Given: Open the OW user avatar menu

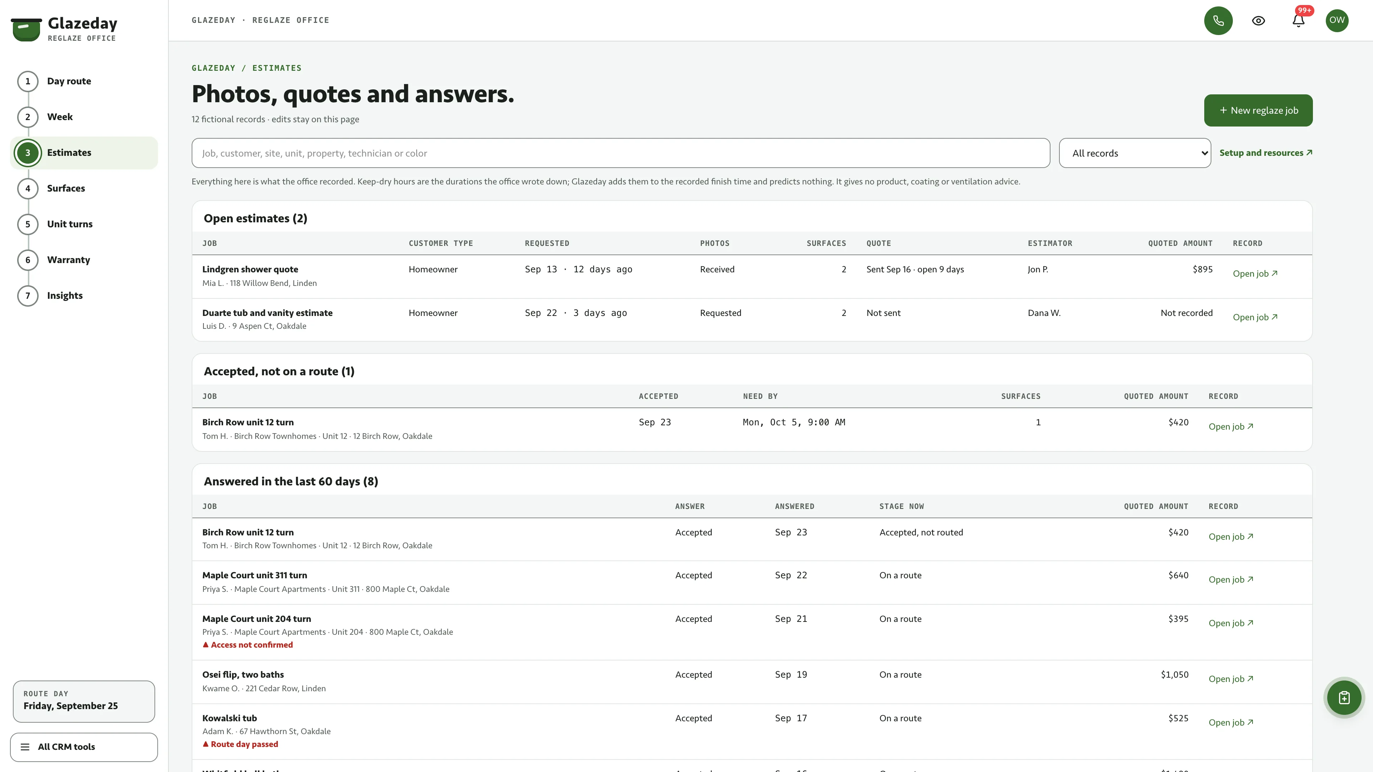Looking at the screenshot, I should coord(1337,20).
